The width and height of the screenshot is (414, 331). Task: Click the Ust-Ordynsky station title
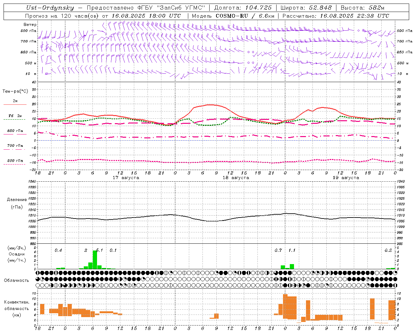[x=50, y=8]
